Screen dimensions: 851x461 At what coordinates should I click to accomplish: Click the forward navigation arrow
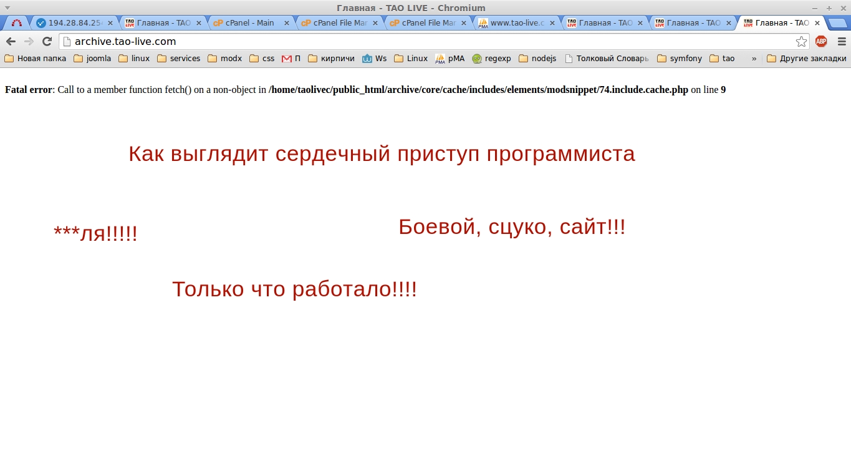tap(29, 41)
